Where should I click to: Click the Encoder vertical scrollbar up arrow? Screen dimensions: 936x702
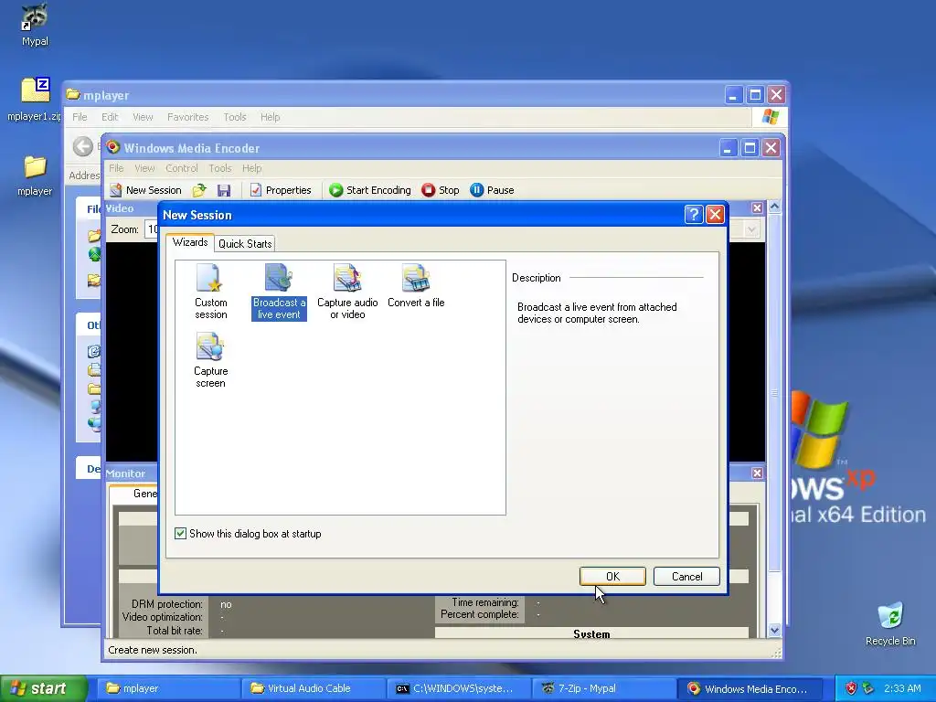[x=774, y=207]
